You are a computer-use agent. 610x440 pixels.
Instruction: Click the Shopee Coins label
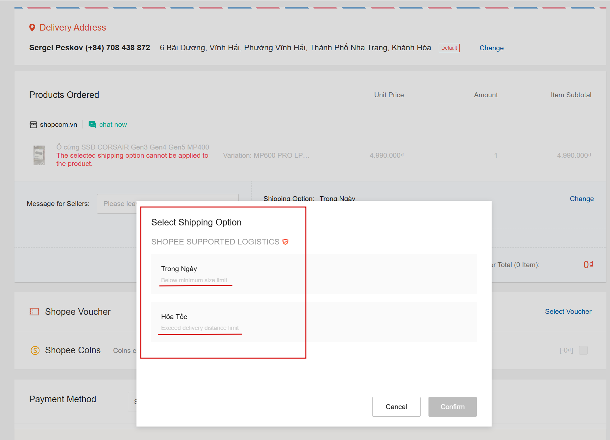(73, 350)
